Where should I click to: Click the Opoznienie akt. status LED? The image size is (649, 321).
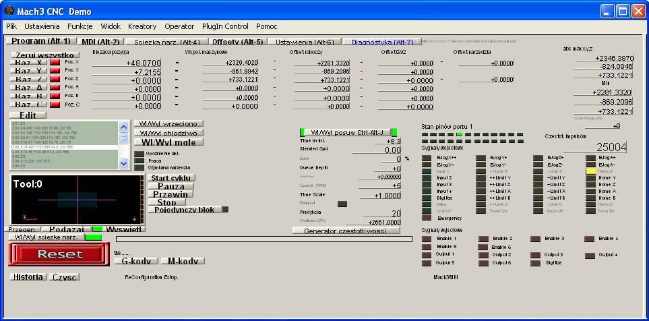click(139, 154)
